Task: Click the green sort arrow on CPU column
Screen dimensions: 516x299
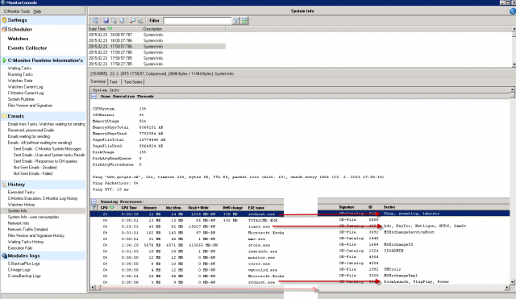Action: coord(112,208)
